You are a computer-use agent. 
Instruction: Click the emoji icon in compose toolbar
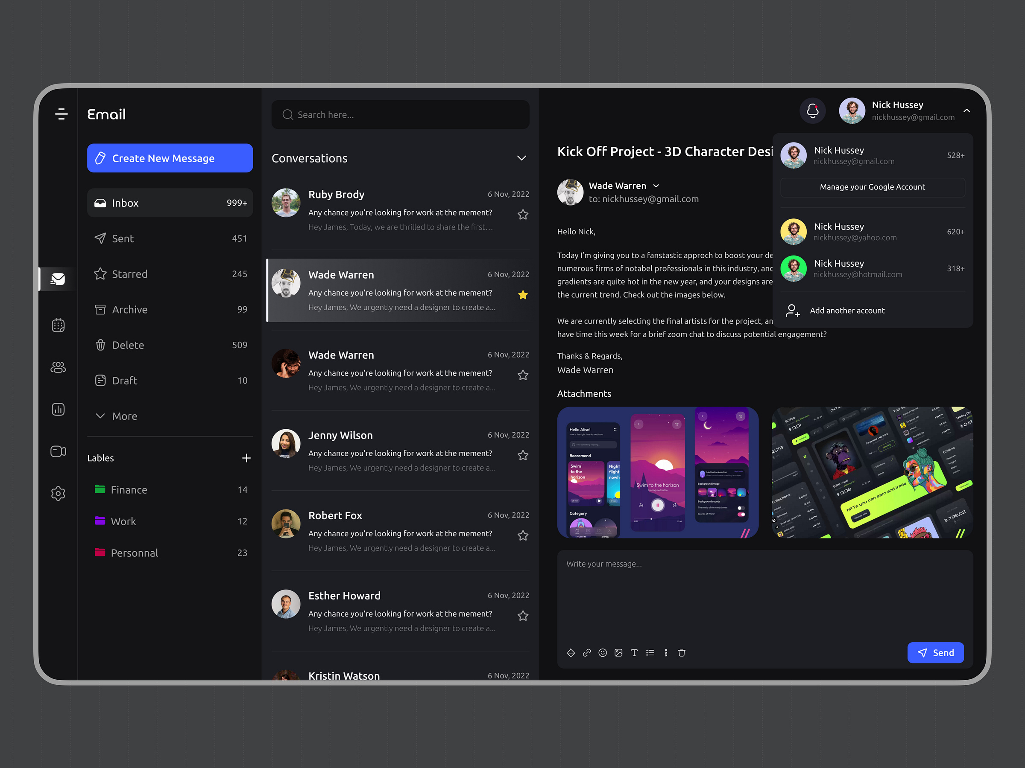603,653
